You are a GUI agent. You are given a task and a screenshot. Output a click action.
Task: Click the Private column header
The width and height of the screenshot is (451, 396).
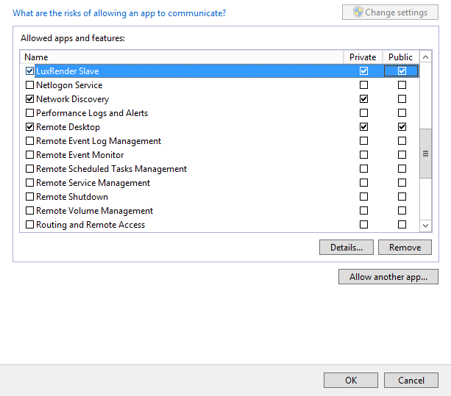coord(363,57)
